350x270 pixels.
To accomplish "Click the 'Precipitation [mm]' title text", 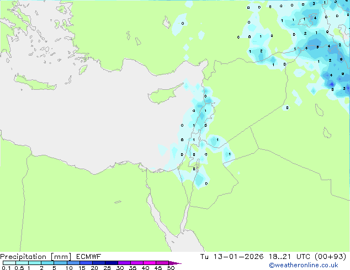I will (36, 257).
